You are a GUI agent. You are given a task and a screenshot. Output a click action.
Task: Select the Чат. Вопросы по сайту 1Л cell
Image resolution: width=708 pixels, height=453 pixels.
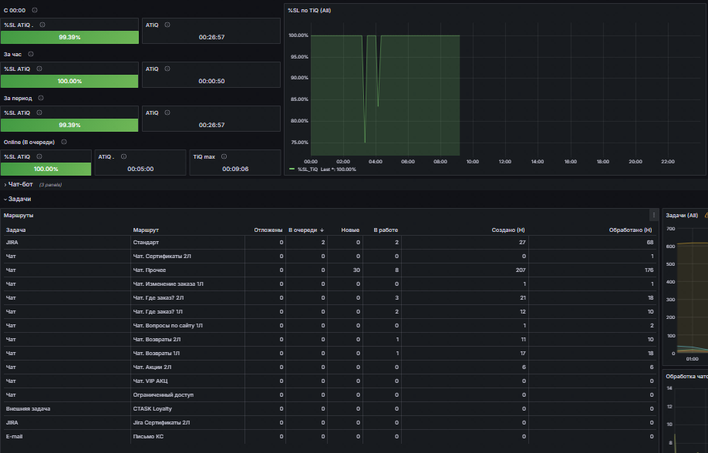click(188, 325)
